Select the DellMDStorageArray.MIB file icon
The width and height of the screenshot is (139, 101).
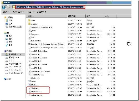(x=29, y=27)
